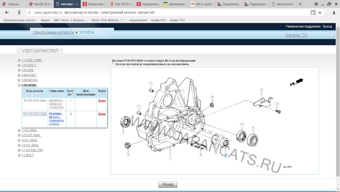Open the Каталог ТО link

pos(296,35)
